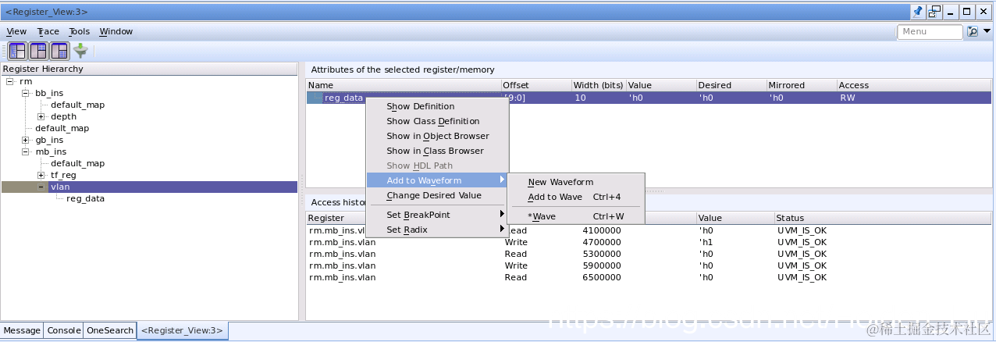Image resolution: width=996 pixels, height=342 pixels.
Task: Click the Status column header in access history
Action: pos(883,218)
